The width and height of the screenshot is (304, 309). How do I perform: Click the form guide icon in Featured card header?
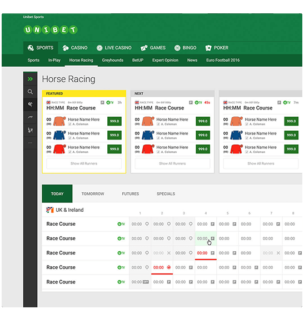[102, 102]
